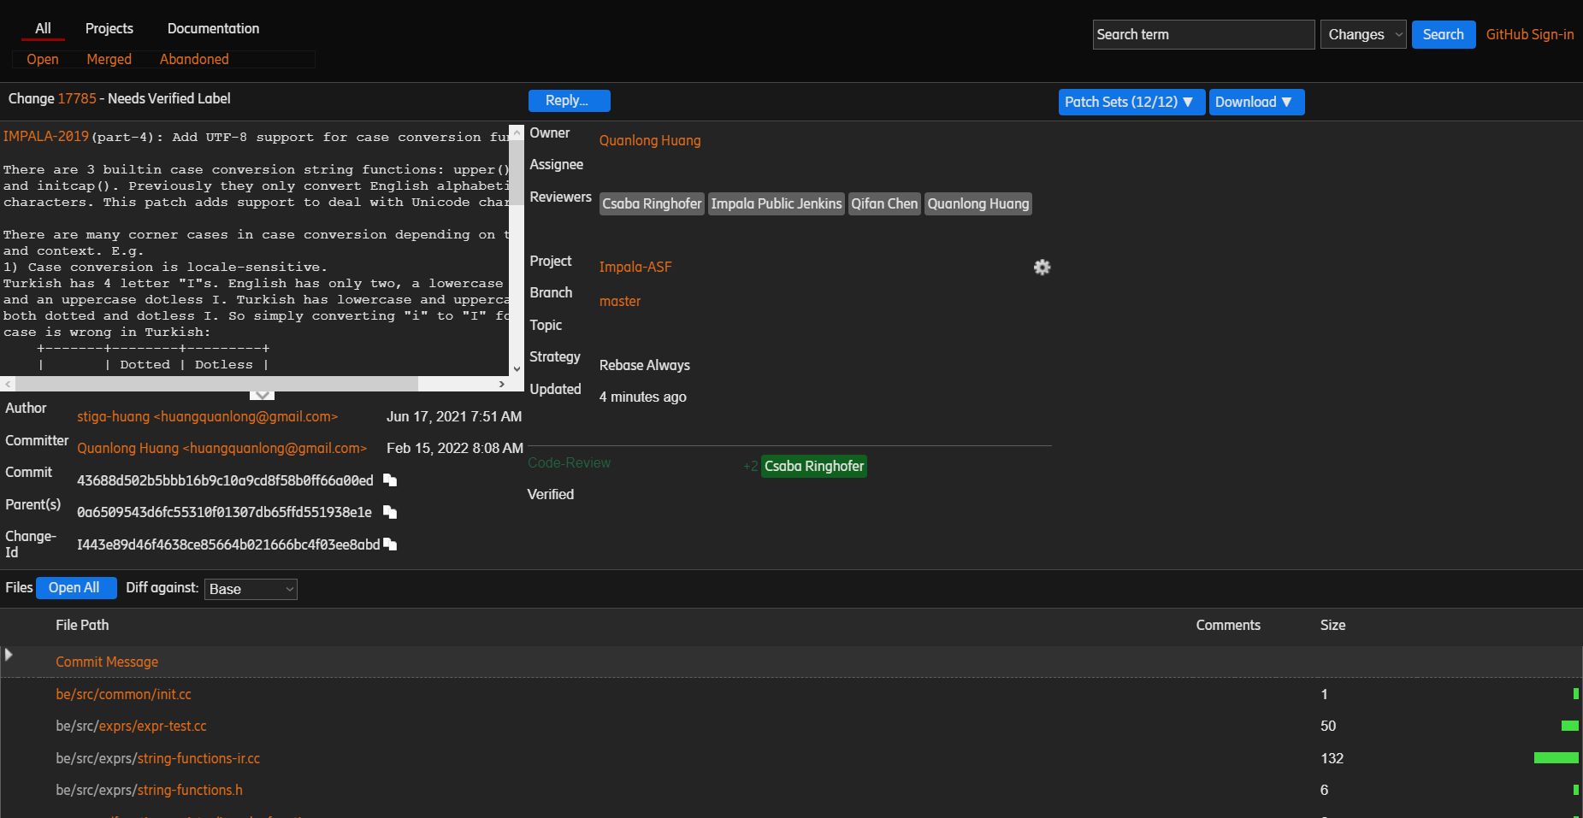Click GitHub Sign-in link
This screenshot has height=818, width=1583.
coord(1530,34)
